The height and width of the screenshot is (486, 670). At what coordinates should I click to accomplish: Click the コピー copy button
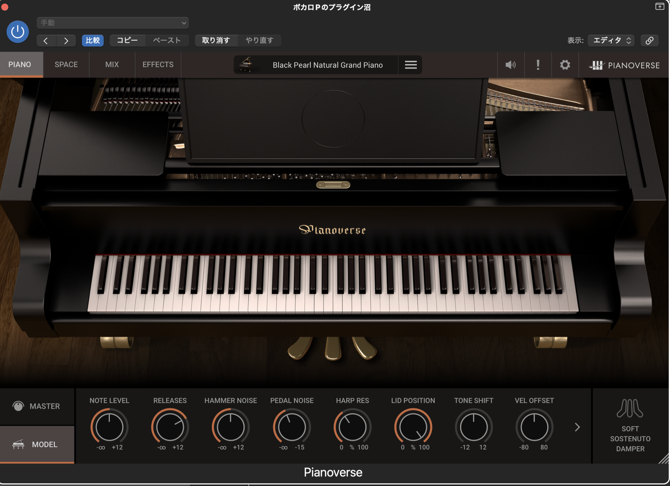click(x=127, y=41)
